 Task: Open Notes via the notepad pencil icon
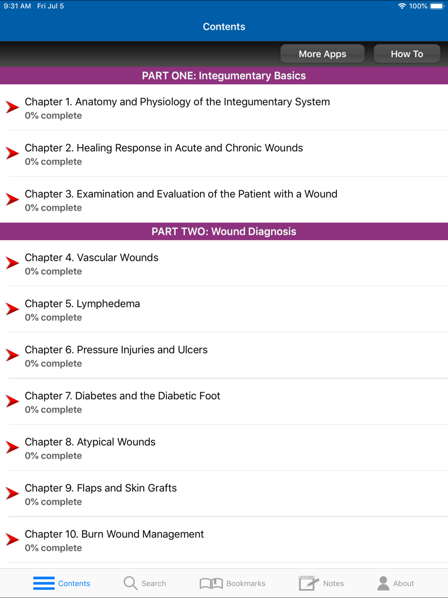[x=309, y=583]
